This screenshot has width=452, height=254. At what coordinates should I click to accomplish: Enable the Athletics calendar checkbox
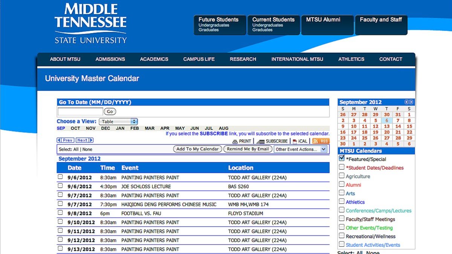pos(342,201)
